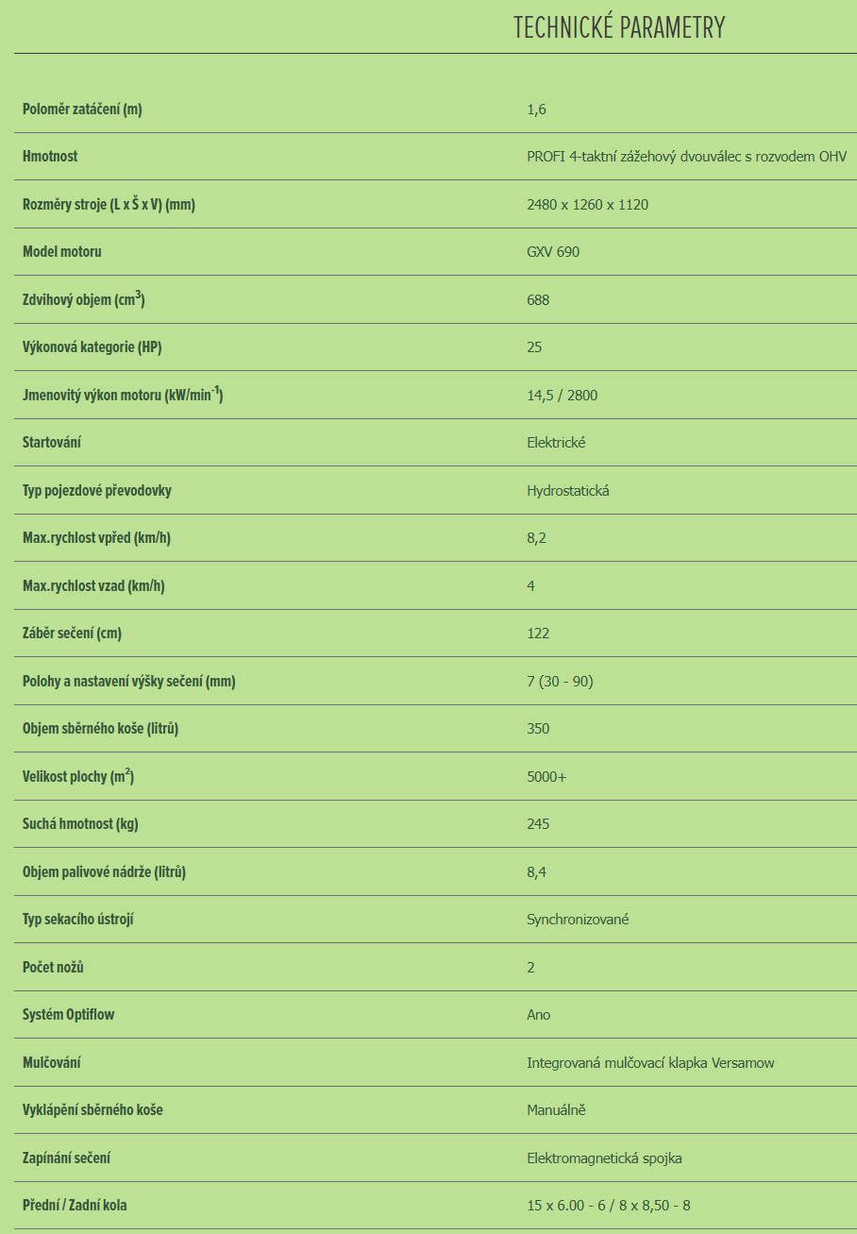
Task: Click the GXV 690 motor model value
Action: click(x=553, y=252)
